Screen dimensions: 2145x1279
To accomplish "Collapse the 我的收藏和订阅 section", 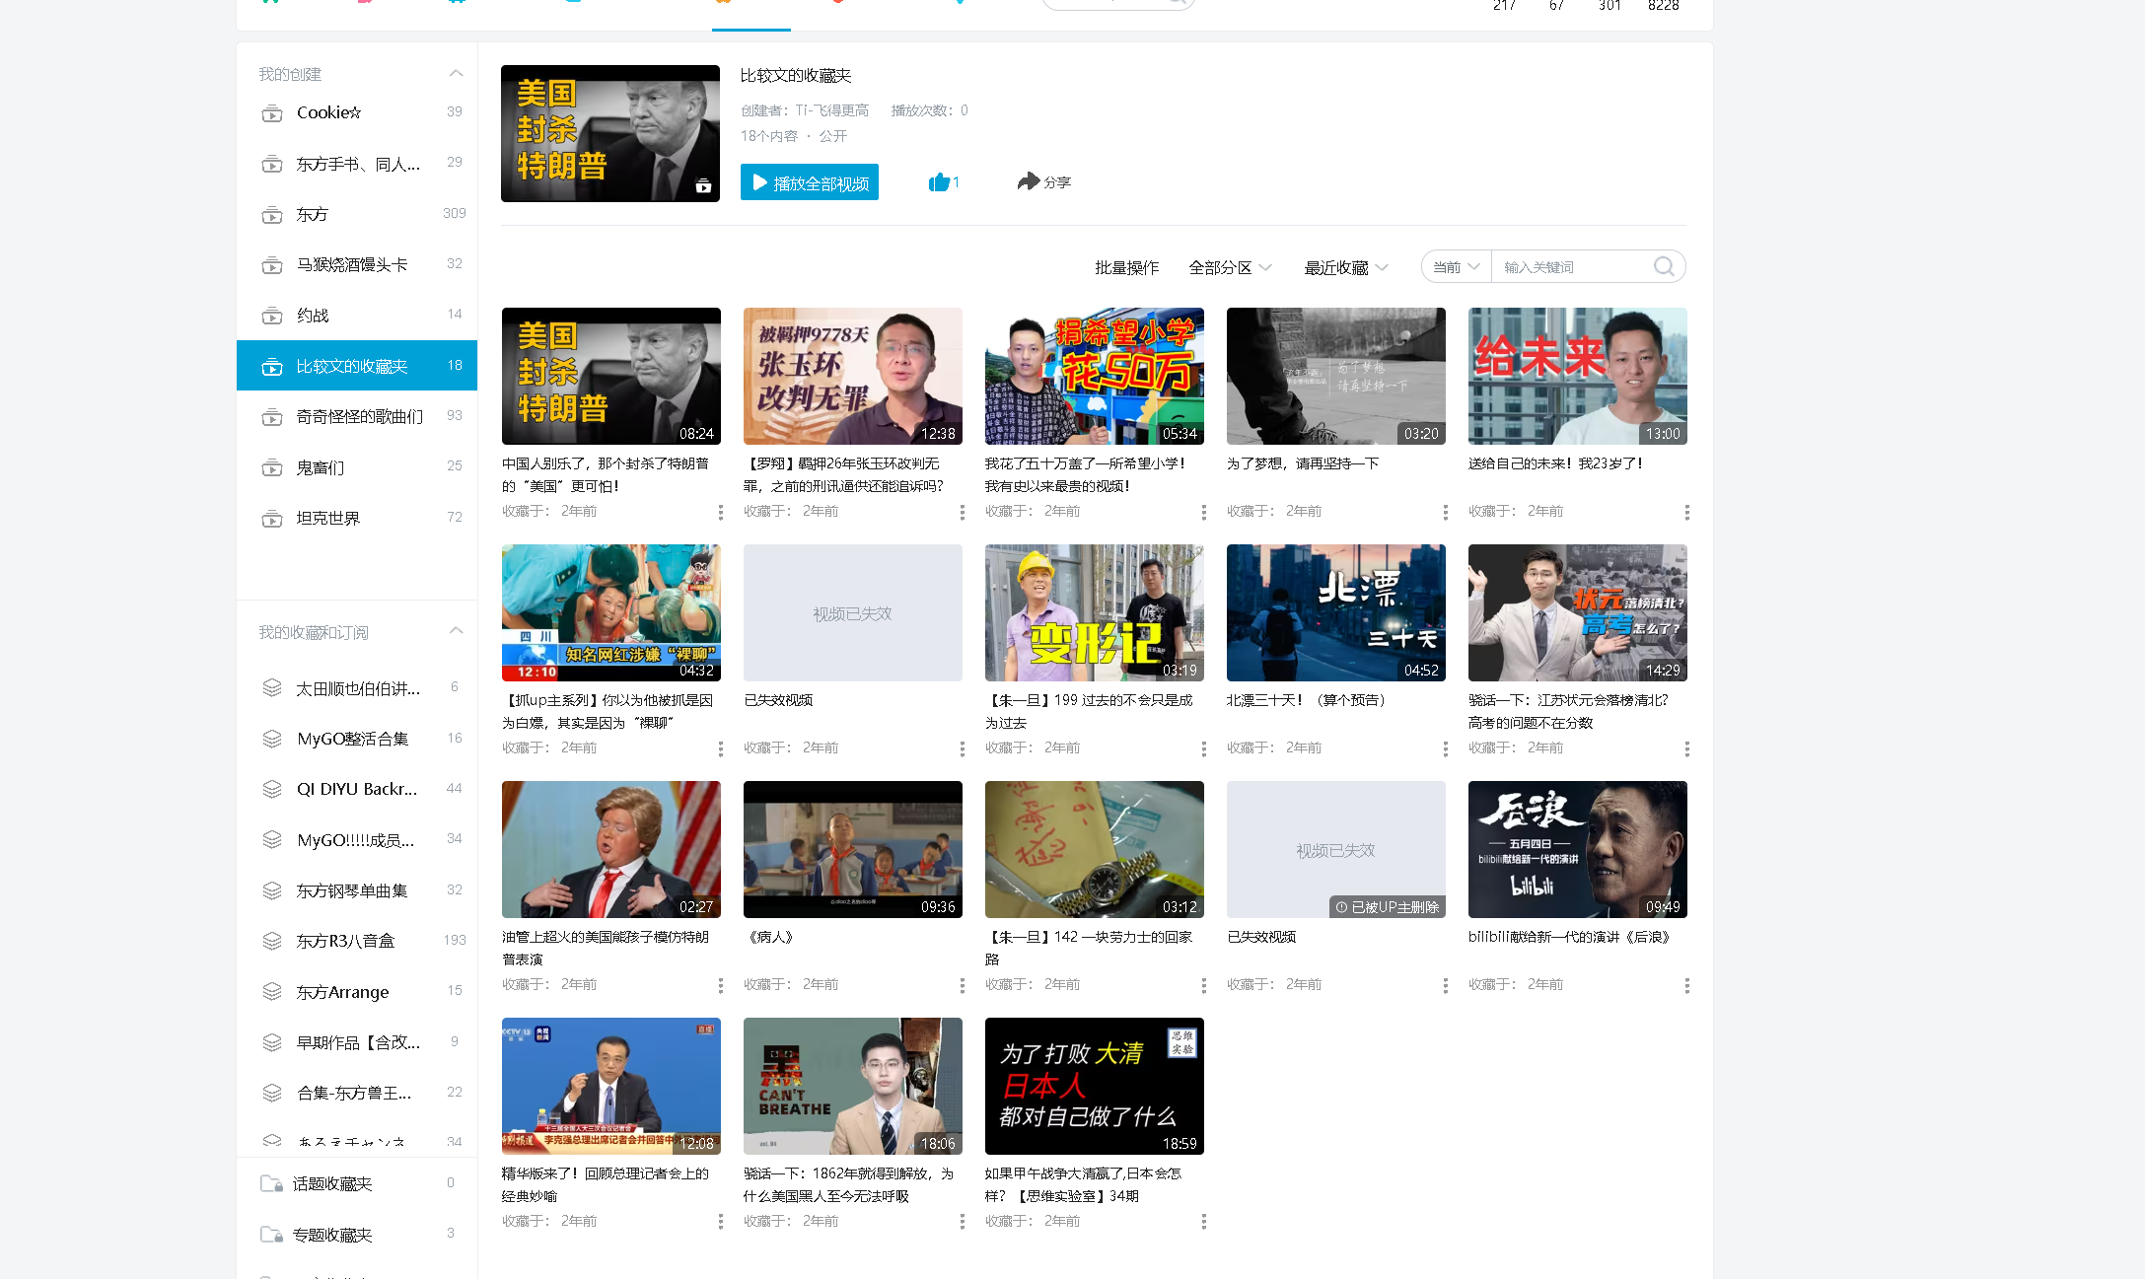I will (x=456, y=631).
